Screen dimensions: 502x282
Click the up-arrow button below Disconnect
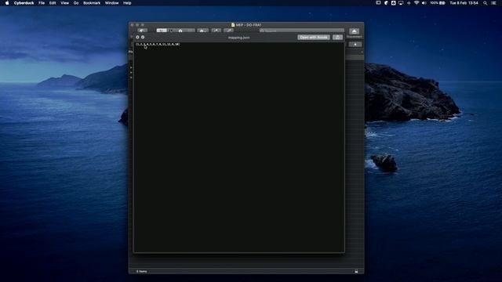click(x=355, y=45)
